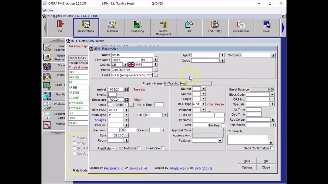The image size is (328, 184).
Task: Open the Reservations toolbar module
Action: (x=86, y=27)
